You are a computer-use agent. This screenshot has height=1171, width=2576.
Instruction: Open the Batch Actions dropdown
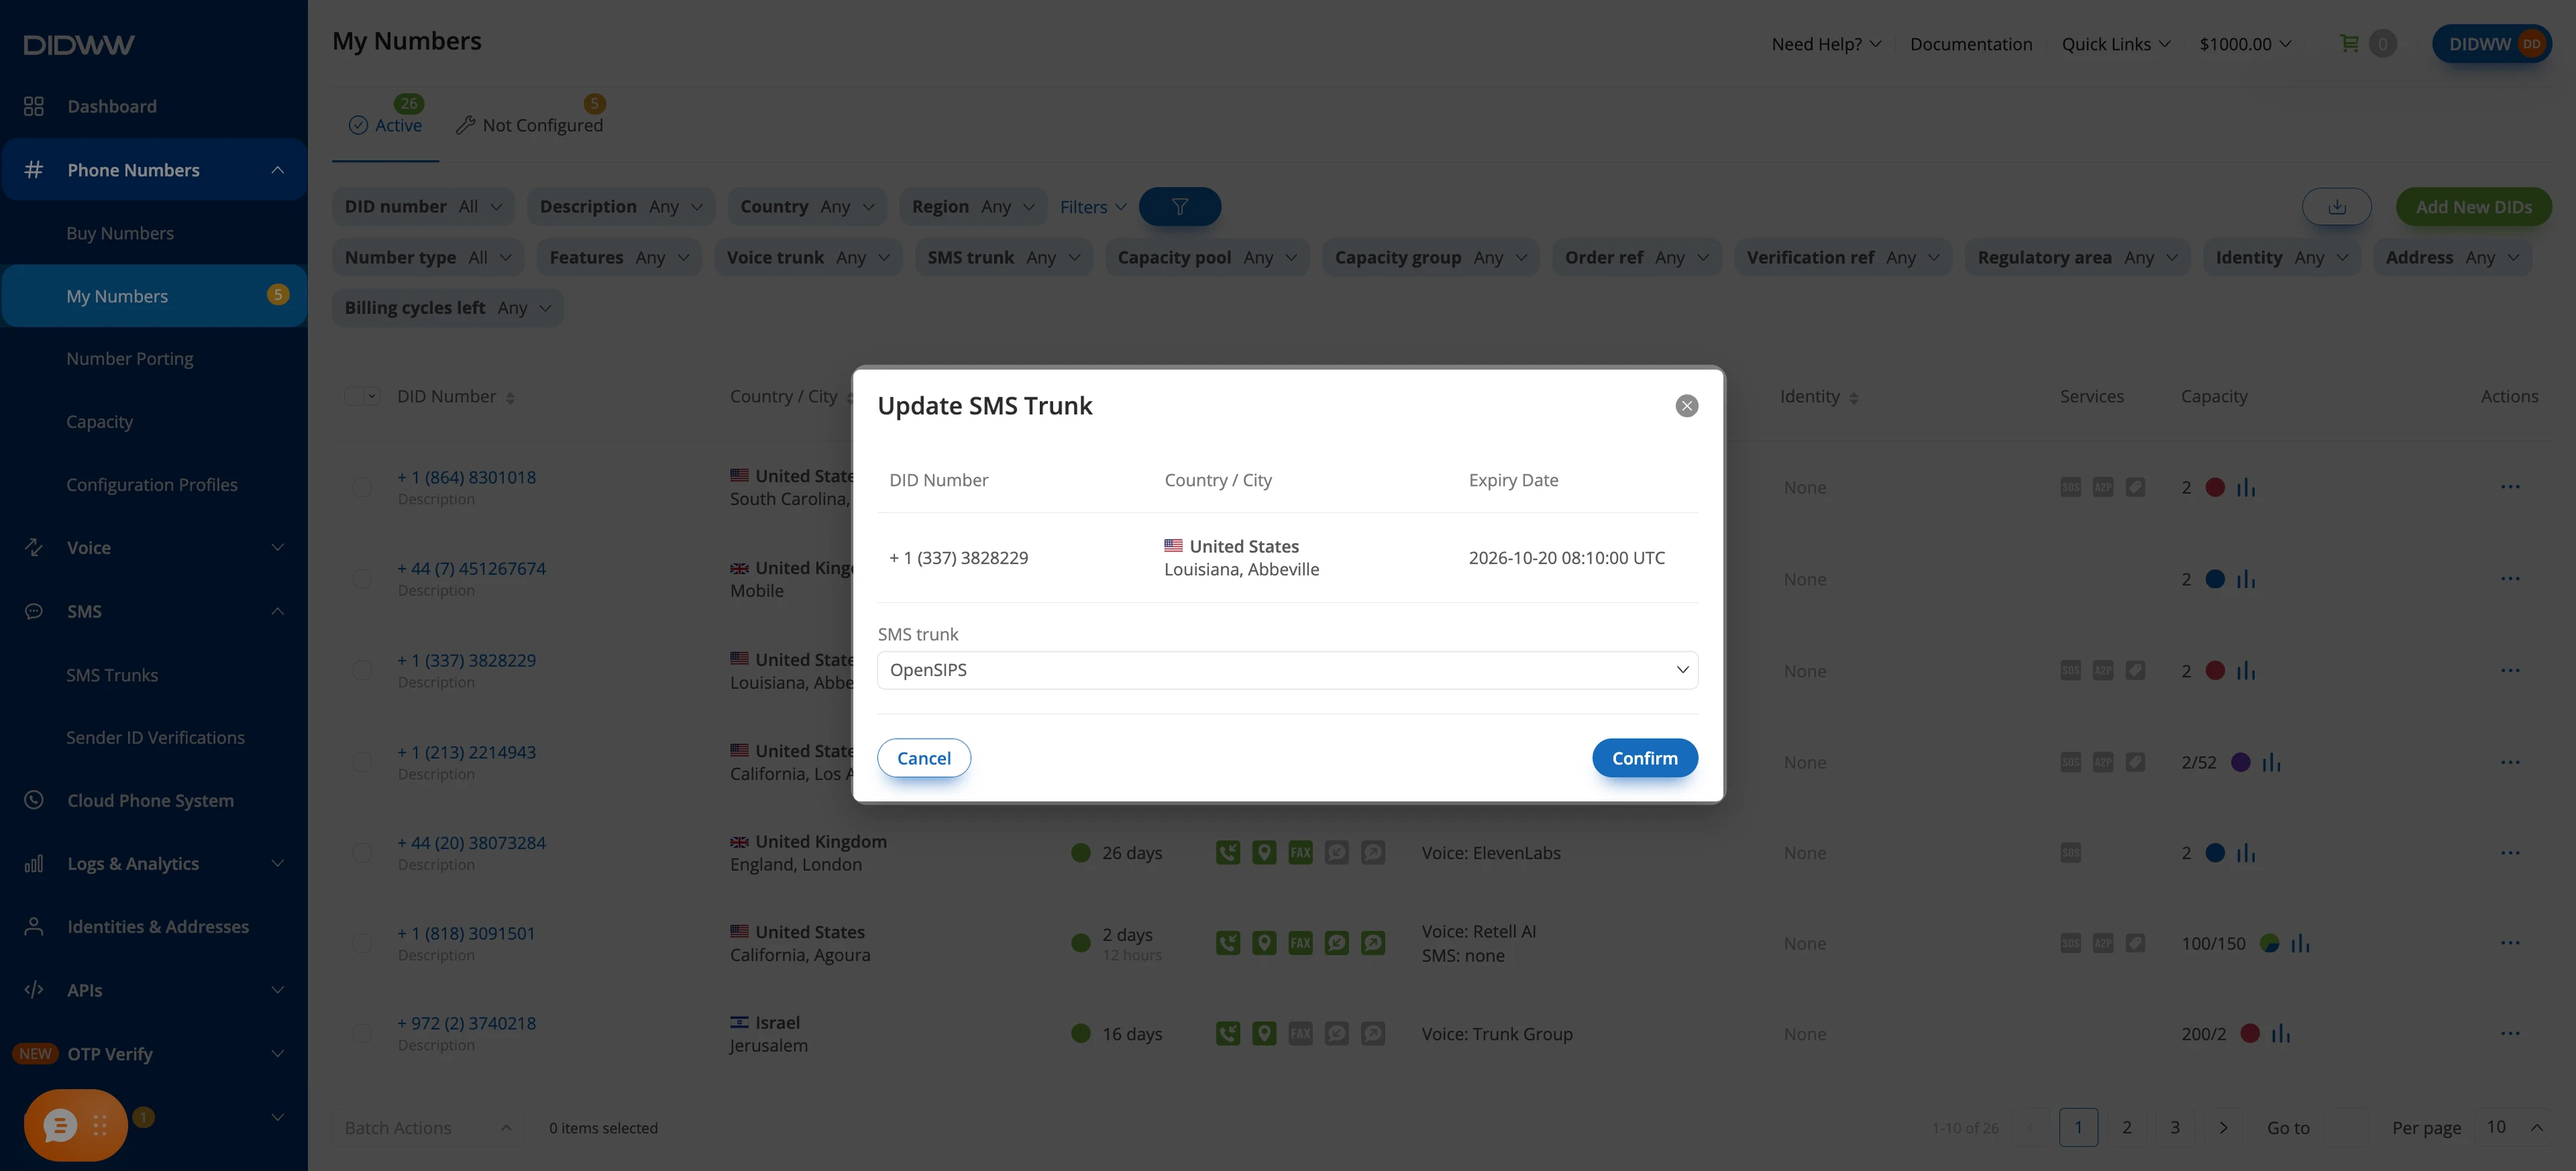click(427, 1127)
